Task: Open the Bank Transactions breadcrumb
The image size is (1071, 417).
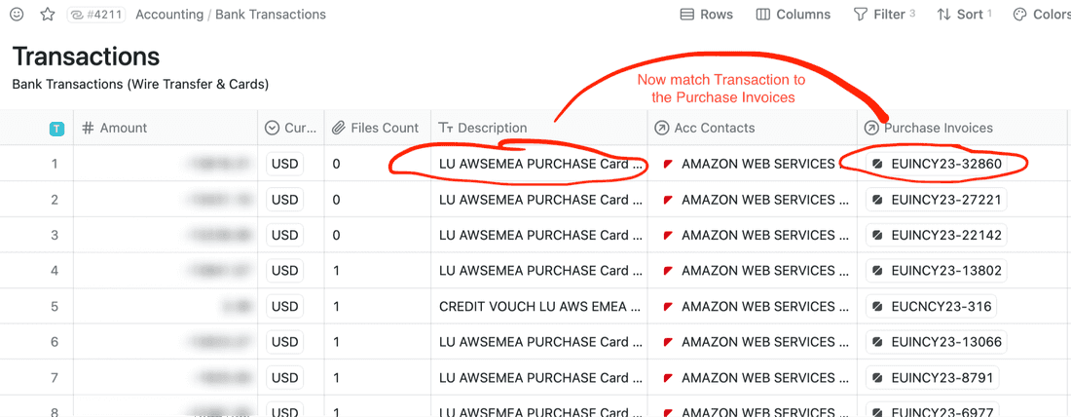Action: (x=271, y=15)
